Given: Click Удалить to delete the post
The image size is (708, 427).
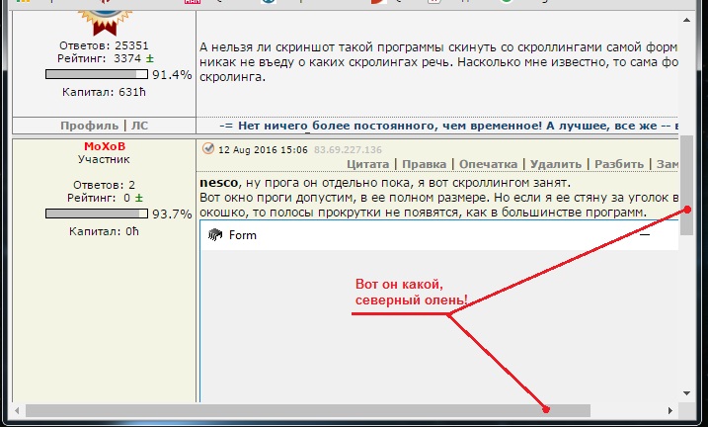Looking at the screenshot, I should coord(556,164).
